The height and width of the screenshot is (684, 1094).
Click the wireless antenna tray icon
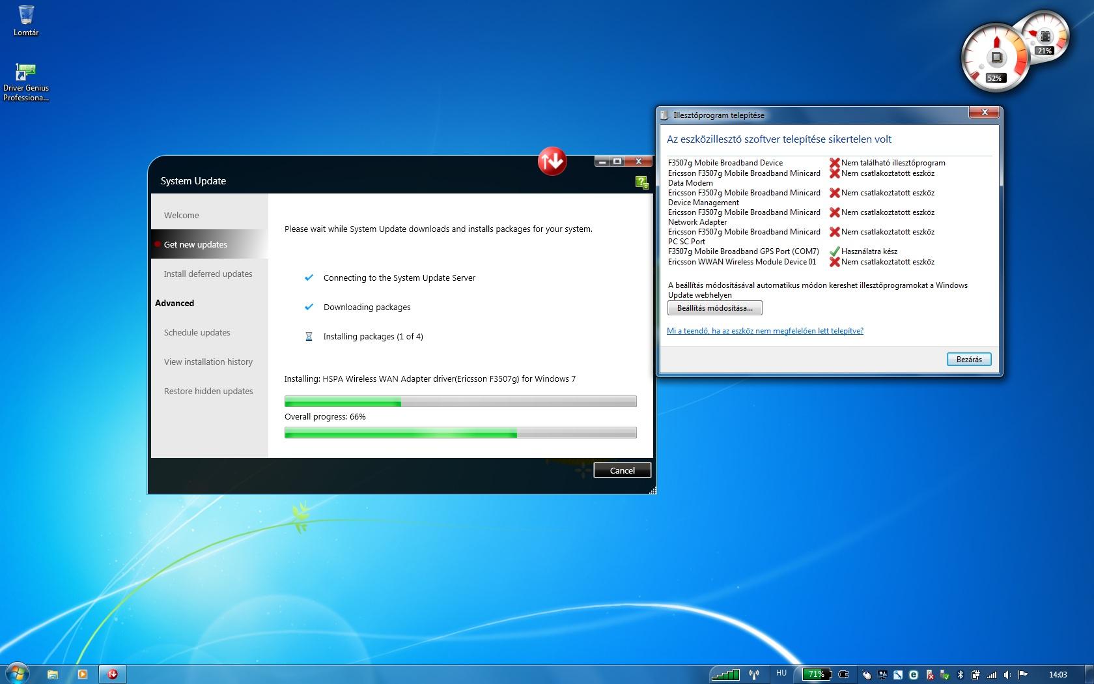(754, 675)
